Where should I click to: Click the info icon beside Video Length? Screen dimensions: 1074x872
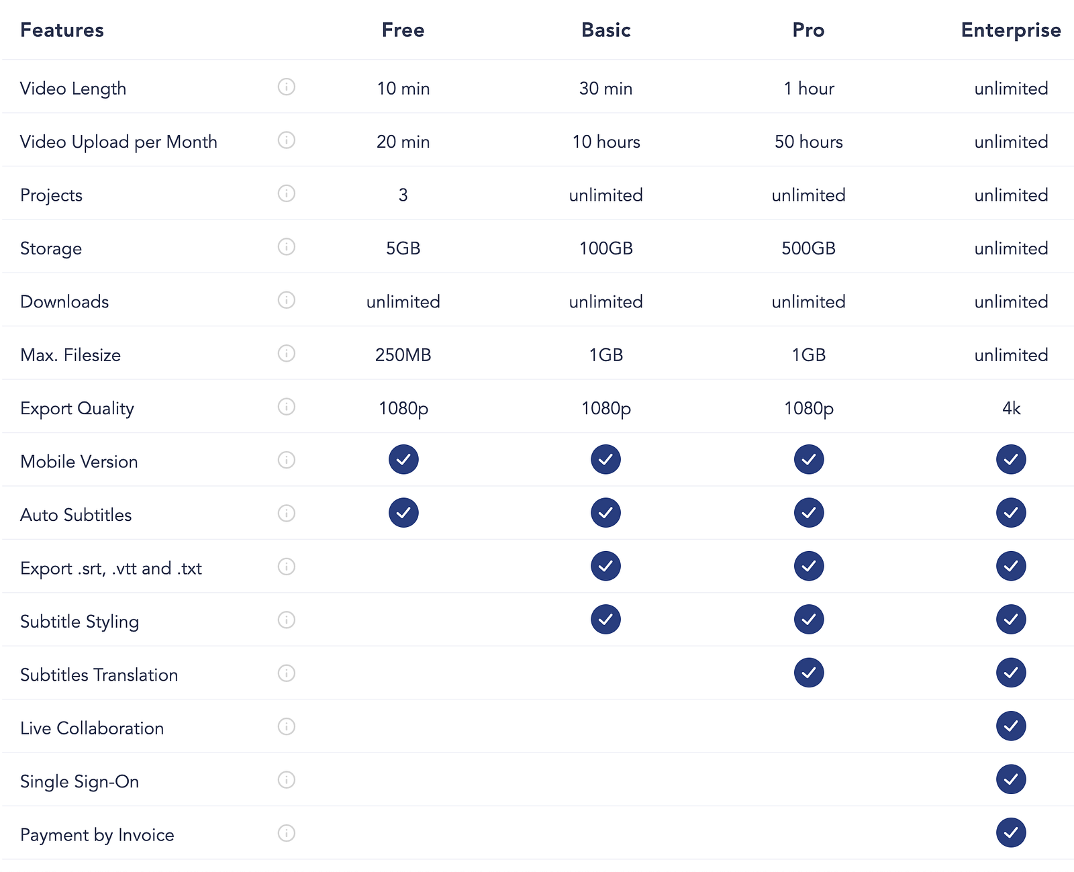tap(287, 87)
